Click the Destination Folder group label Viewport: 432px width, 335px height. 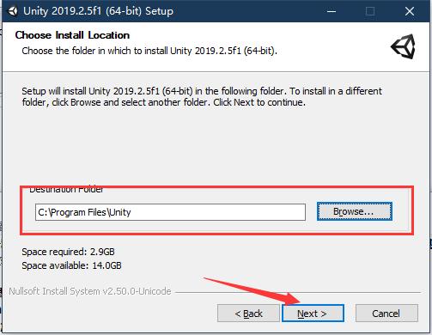click(66, 190)
